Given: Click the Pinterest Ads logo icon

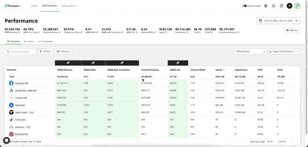Looking at the screenshot, I should [x=11, y=134].
